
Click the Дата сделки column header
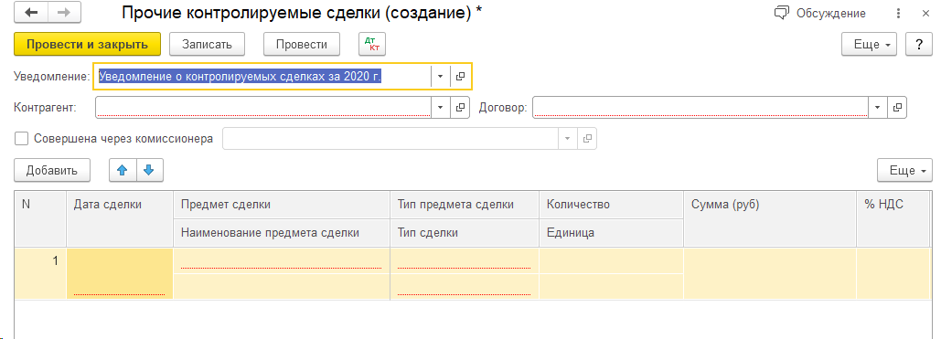[x=120, y=218]
